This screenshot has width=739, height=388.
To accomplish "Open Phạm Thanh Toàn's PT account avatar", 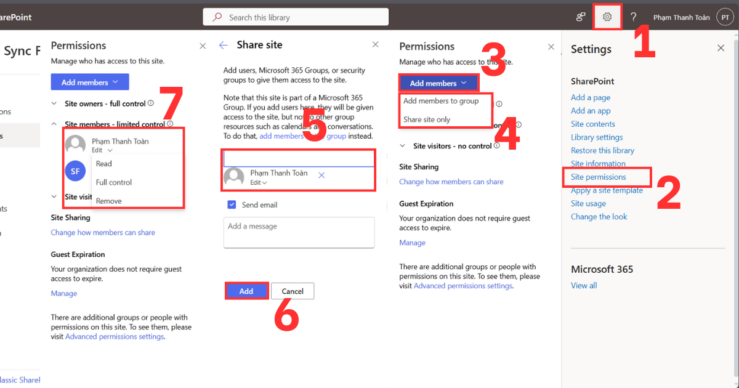I will pos(725,17).
